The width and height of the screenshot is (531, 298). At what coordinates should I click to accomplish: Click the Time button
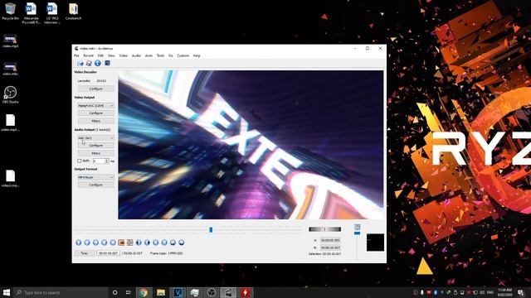(85, 253)
